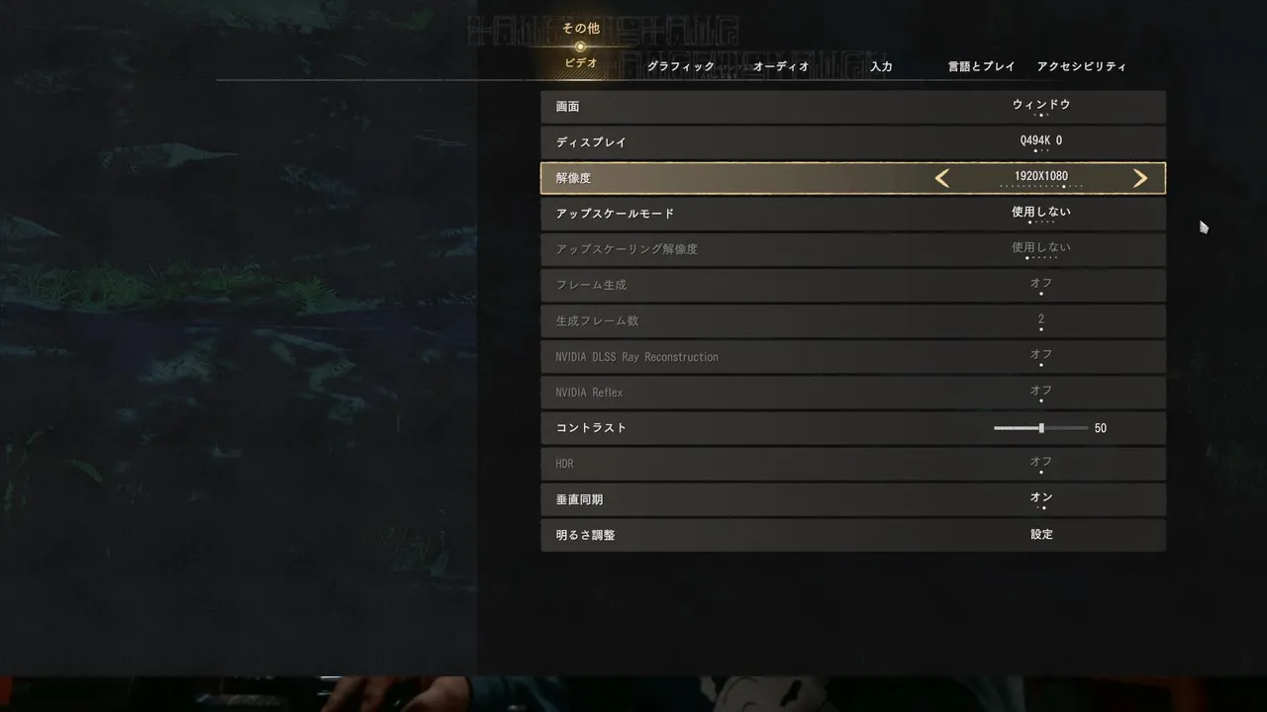The width and height of the screenshot is (1267, 712).
Task: Adjust the コントラスト slider handle
Action: coord(1041,428)
